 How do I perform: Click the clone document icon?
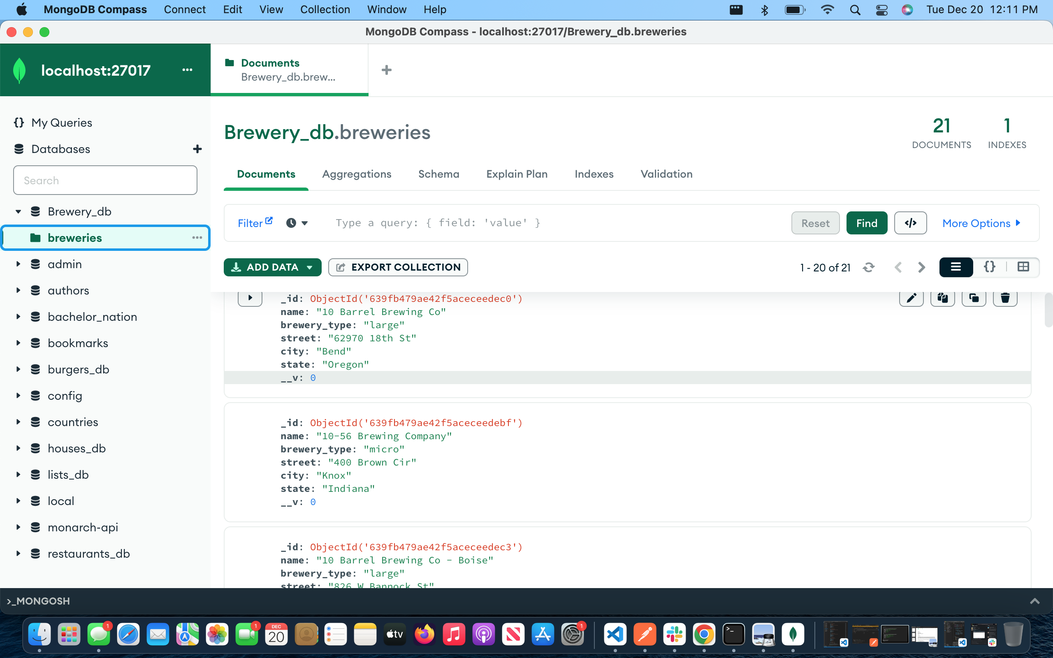[974, 298]
